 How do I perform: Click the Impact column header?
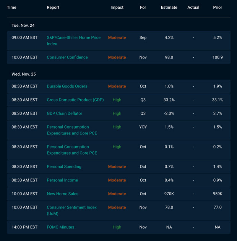(x=117, y=8)
